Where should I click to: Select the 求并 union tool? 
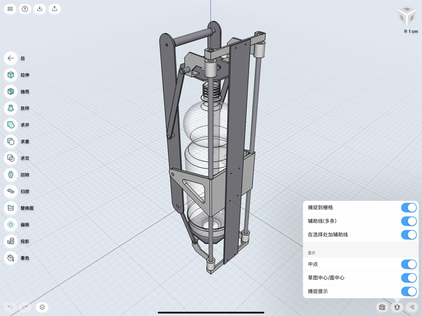pos(10,125)
